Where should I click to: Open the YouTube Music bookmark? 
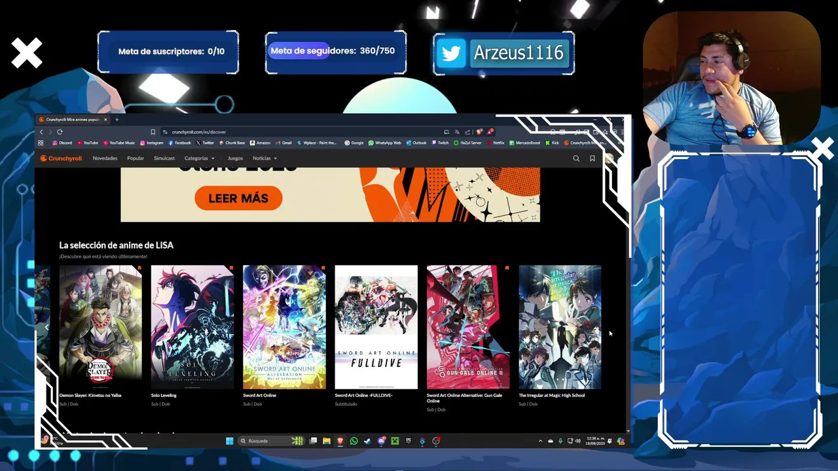pyautogui.click(x=119, y=143)
